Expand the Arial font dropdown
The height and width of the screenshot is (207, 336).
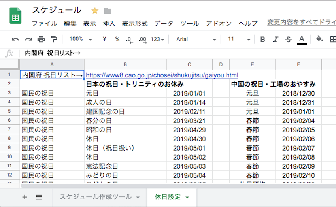point(196,39)
